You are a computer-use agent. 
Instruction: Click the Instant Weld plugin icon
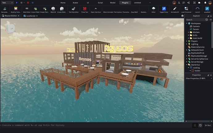(x=35, y=10)
